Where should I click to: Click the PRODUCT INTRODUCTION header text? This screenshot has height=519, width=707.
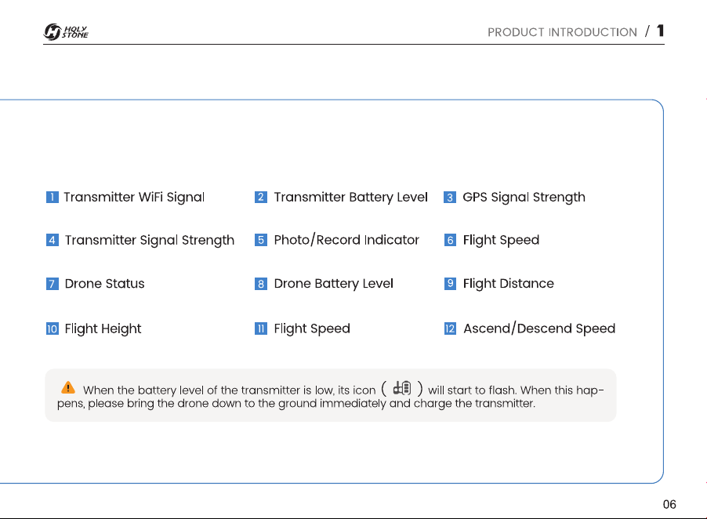coord(562,32)
